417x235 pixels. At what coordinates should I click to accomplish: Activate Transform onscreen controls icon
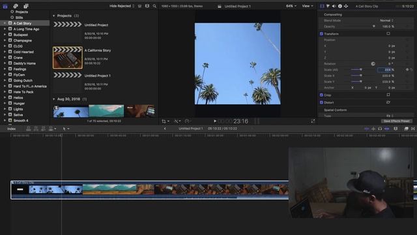388,33
